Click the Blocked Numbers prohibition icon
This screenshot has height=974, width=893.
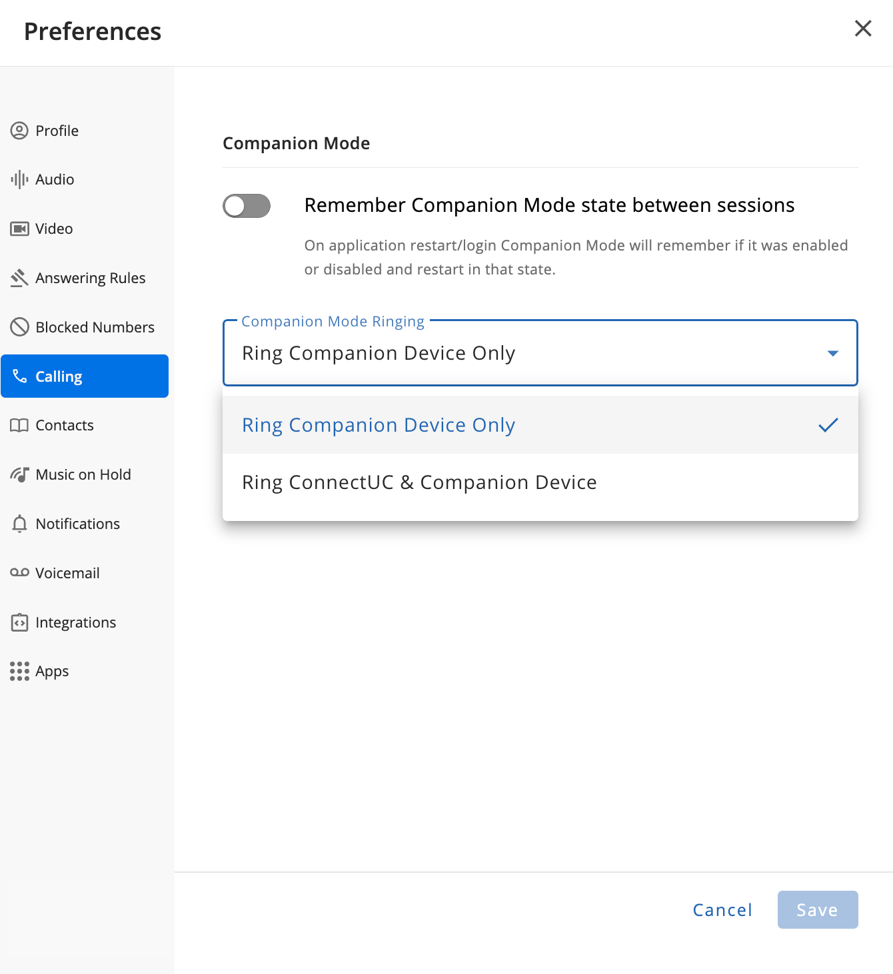[19, 327]
